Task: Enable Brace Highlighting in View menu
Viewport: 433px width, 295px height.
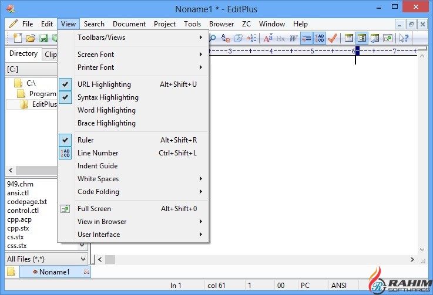Action: 133,123
